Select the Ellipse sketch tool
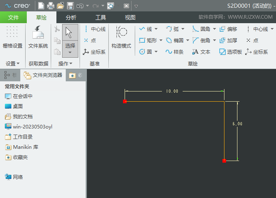Image resolution: width=276 pixels, height=198 pixels. click(175, 40)
